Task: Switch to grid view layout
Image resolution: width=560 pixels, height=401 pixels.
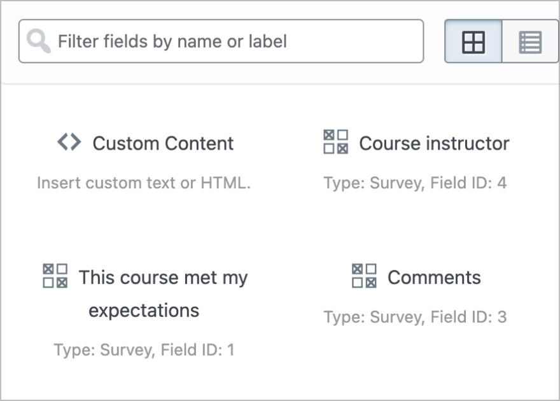Action: [x=473, y=43]
